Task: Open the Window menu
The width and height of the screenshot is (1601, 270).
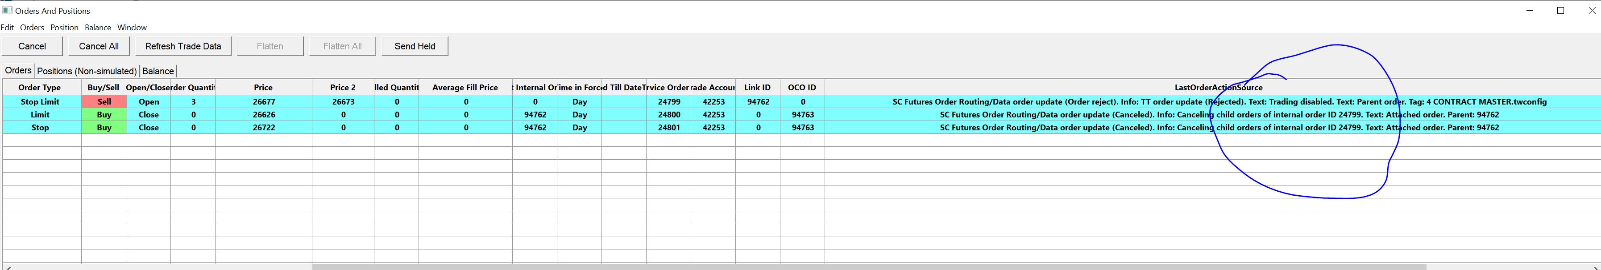Action: (x=132, y=27)
